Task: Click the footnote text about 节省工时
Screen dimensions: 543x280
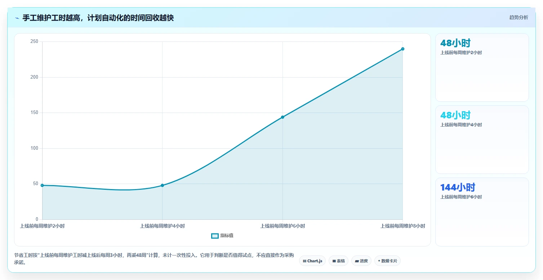Action: 154,259
